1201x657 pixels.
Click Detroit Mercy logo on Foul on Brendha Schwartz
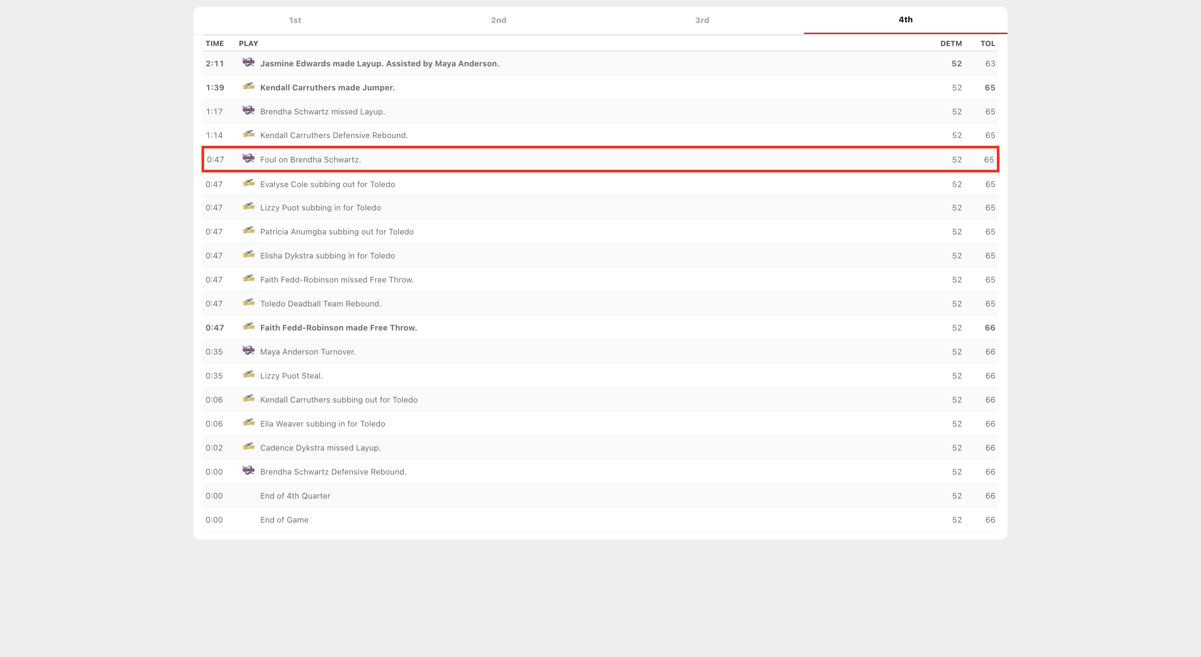[248, 158]
